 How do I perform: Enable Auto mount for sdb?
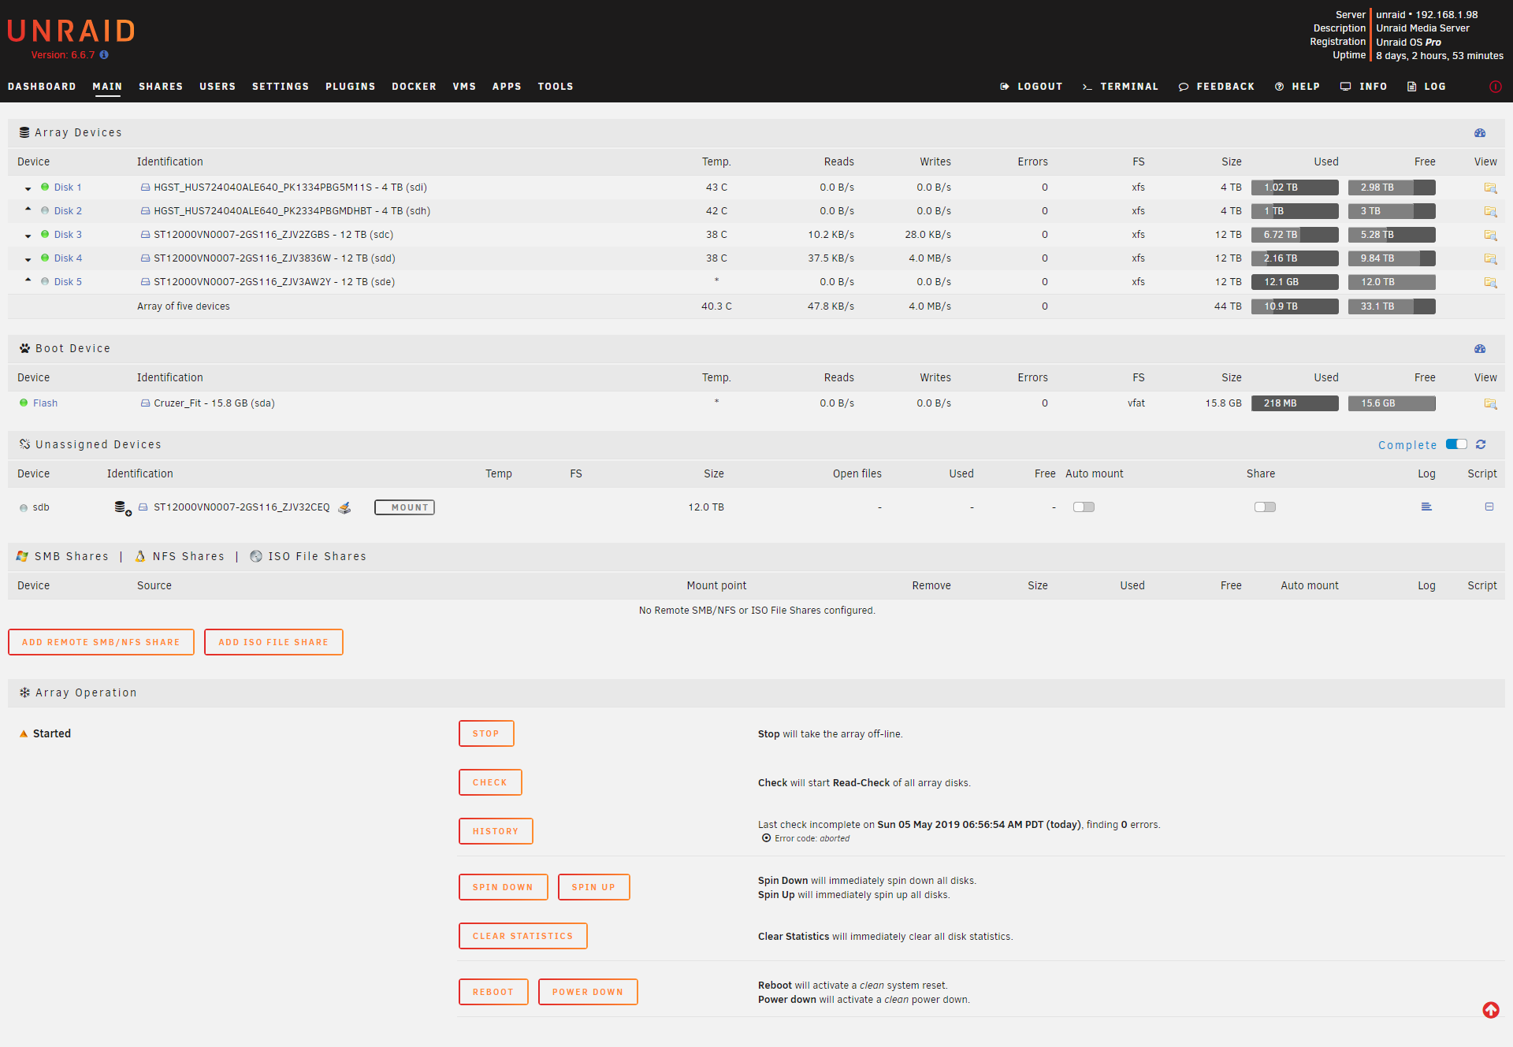1084,507
